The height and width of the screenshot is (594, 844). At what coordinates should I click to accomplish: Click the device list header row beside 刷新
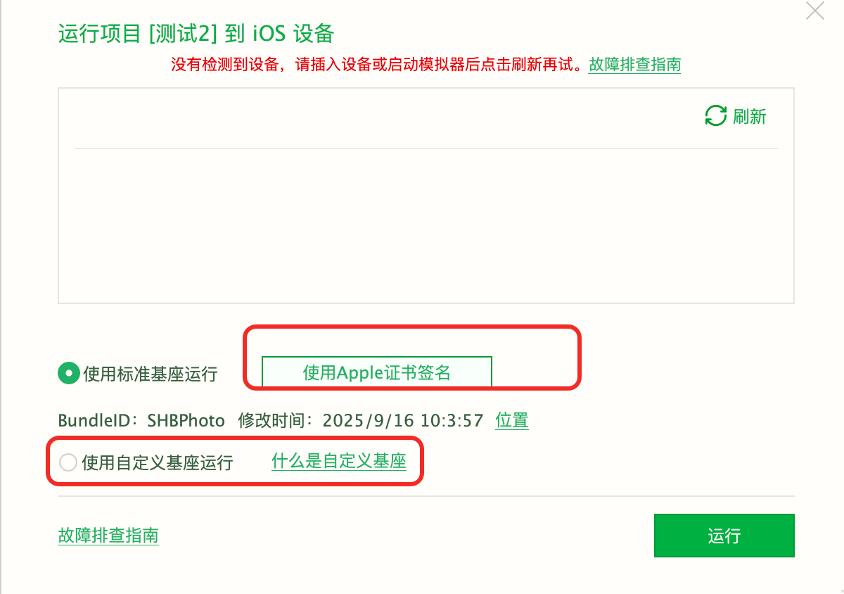tap(387, 117)
